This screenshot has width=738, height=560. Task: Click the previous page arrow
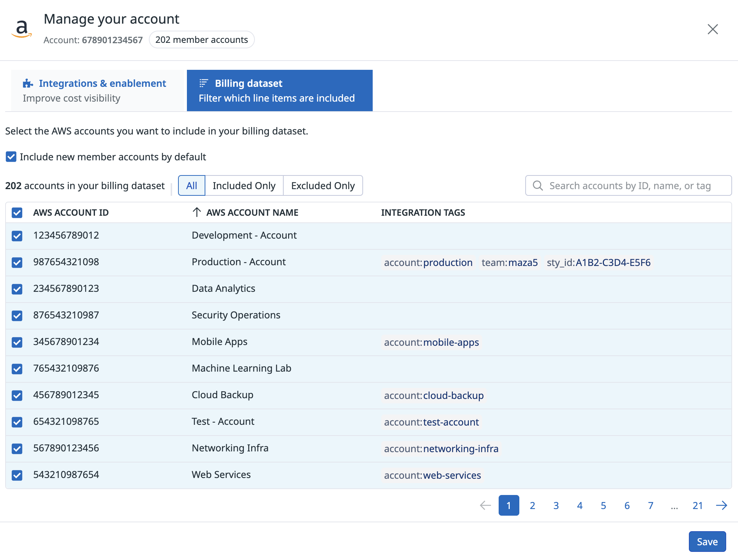pyautogui.click(x=485, y=505)
